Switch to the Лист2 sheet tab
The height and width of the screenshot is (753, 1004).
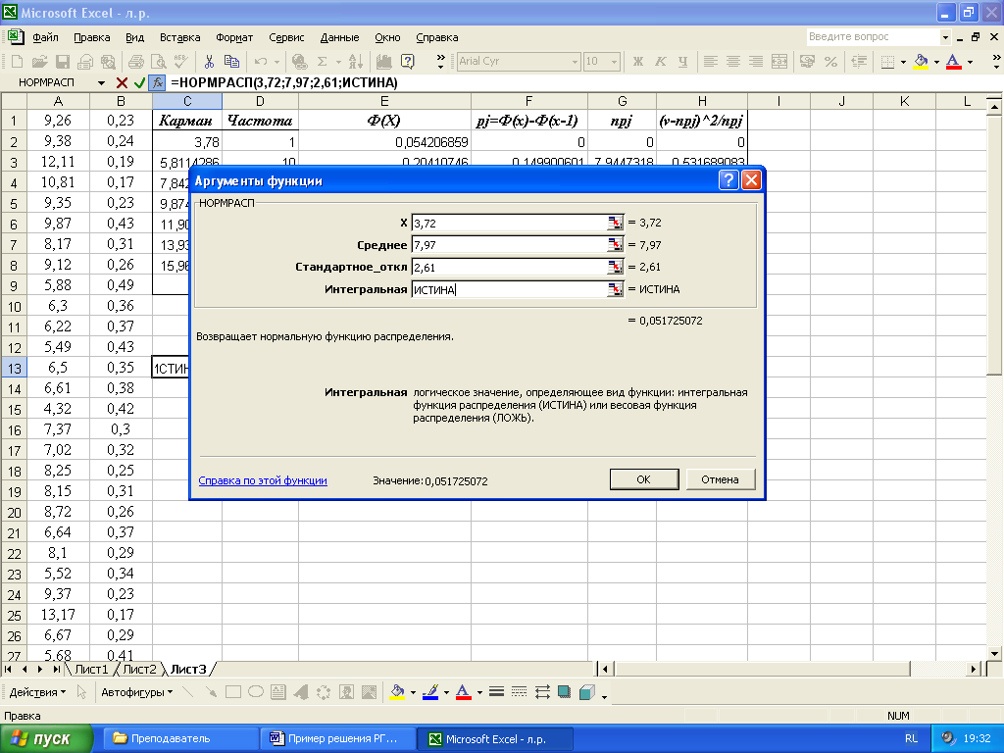click(139, 669)
